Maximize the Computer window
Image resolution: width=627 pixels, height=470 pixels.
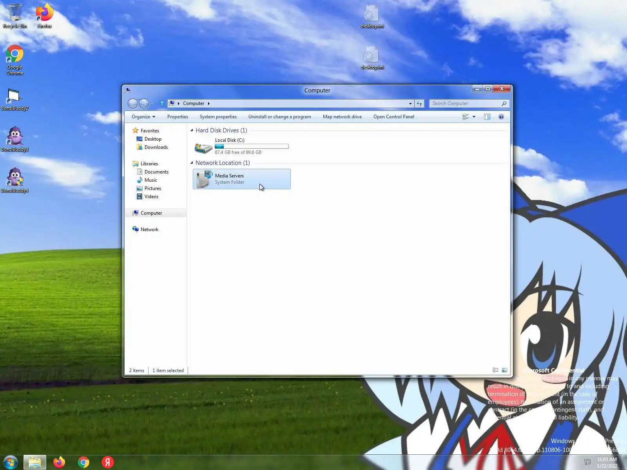pos(487,89)
